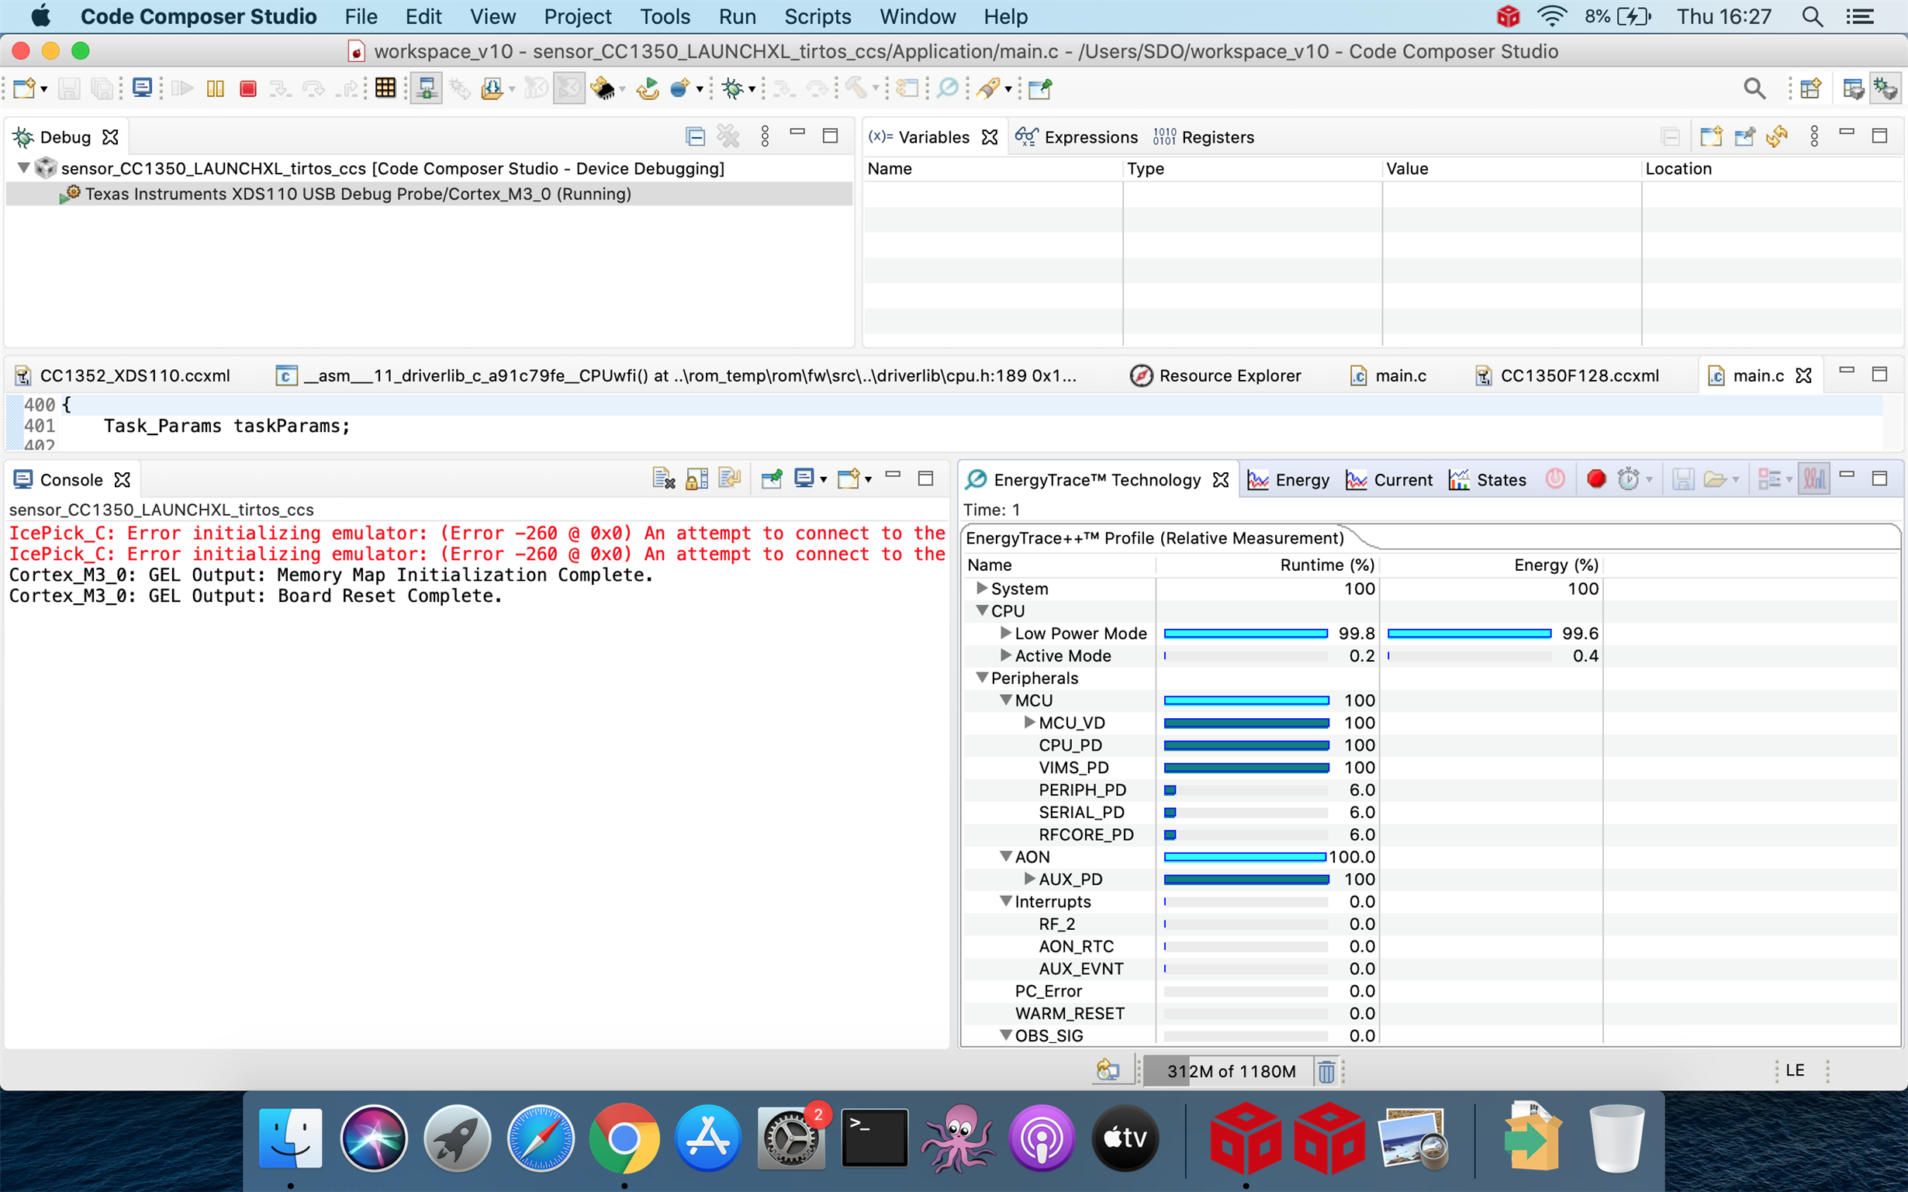Click the Low Power Mode runtime bar
This screenshot has height=1192, width=1908.
1246,633
